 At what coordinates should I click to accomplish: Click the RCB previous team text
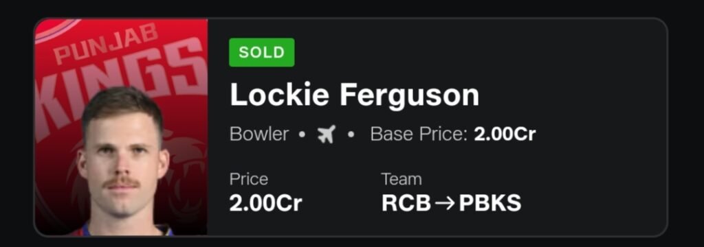[406, 204]
